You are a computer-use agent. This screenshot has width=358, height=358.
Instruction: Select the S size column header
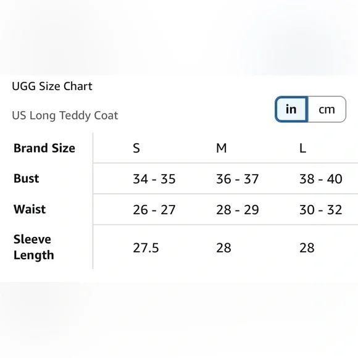tap(136, 148)
